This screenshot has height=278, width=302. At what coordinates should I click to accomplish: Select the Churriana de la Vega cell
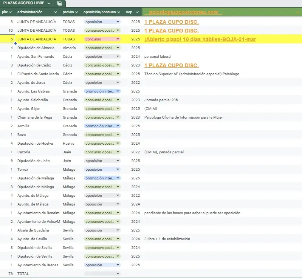[x=35, y=117]
